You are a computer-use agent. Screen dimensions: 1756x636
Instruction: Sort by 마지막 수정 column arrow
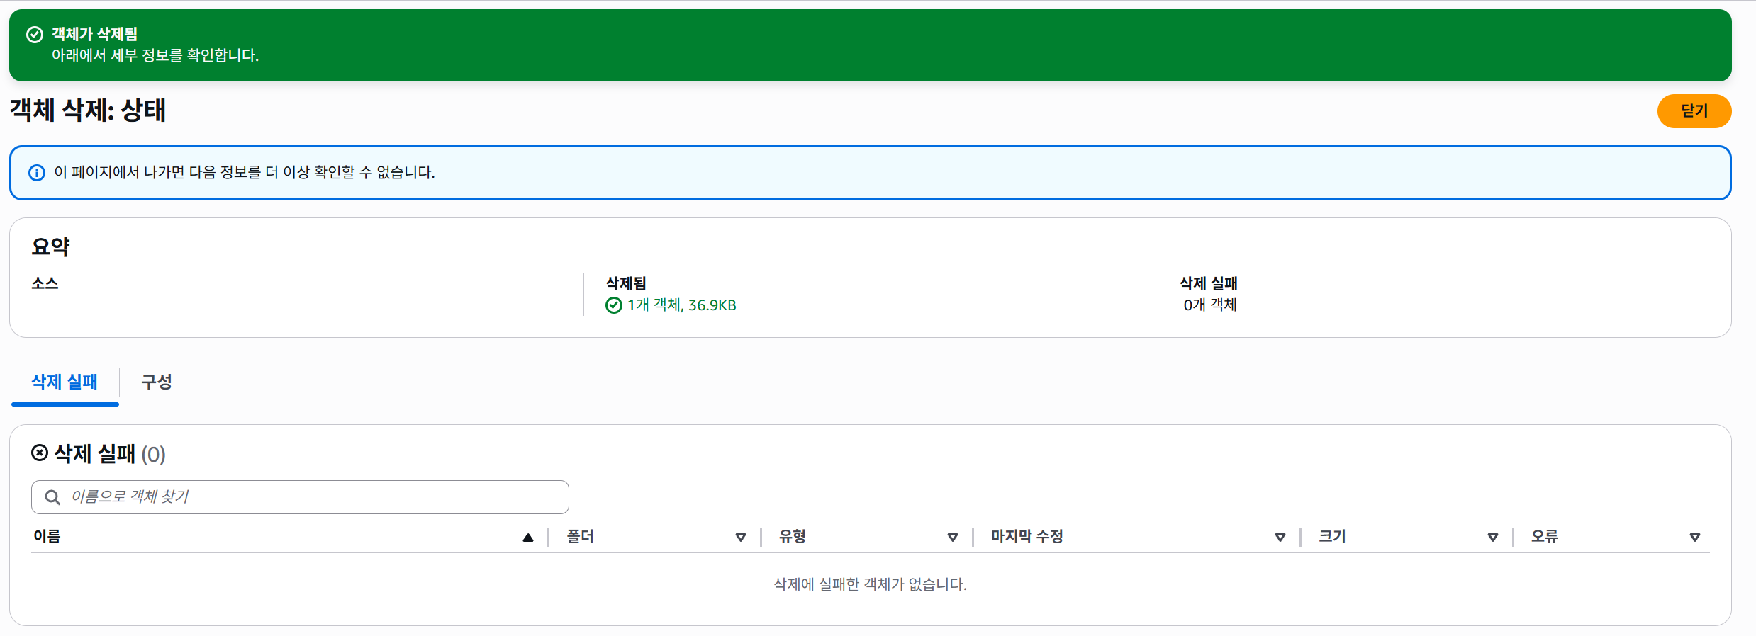[x=1280, y=538]
